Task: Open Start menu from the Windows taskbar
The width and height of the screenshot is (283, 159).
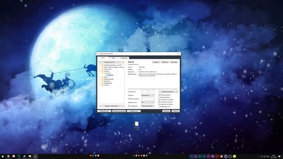Action: [3, 156]
